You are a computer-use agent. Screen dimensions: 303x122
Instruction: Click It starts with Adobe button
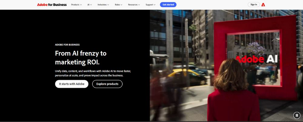coord(72,84)
